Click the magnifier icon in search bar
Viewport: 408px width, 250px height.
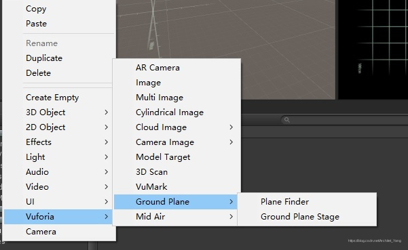(x=287, y=120)
